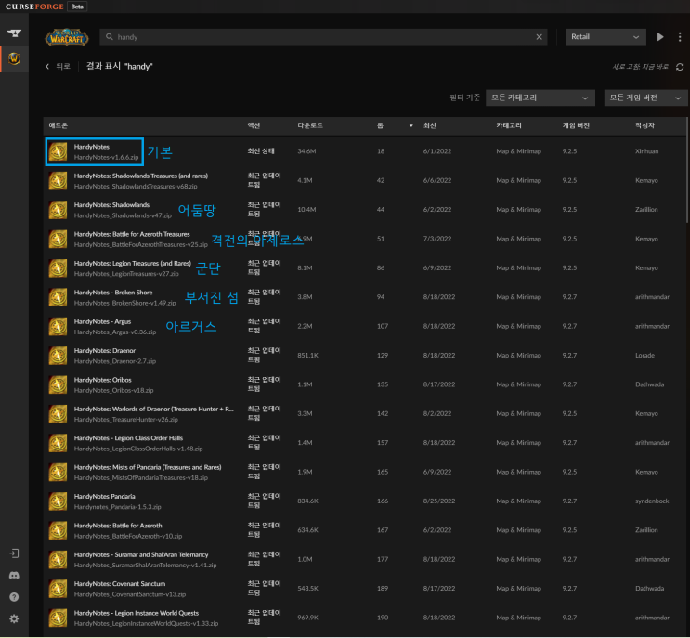Screen dimensions: 690x638
Task: Open HandyNotes: Legion Treasures (and Rares) title
Action: click(x=133, y=263)
